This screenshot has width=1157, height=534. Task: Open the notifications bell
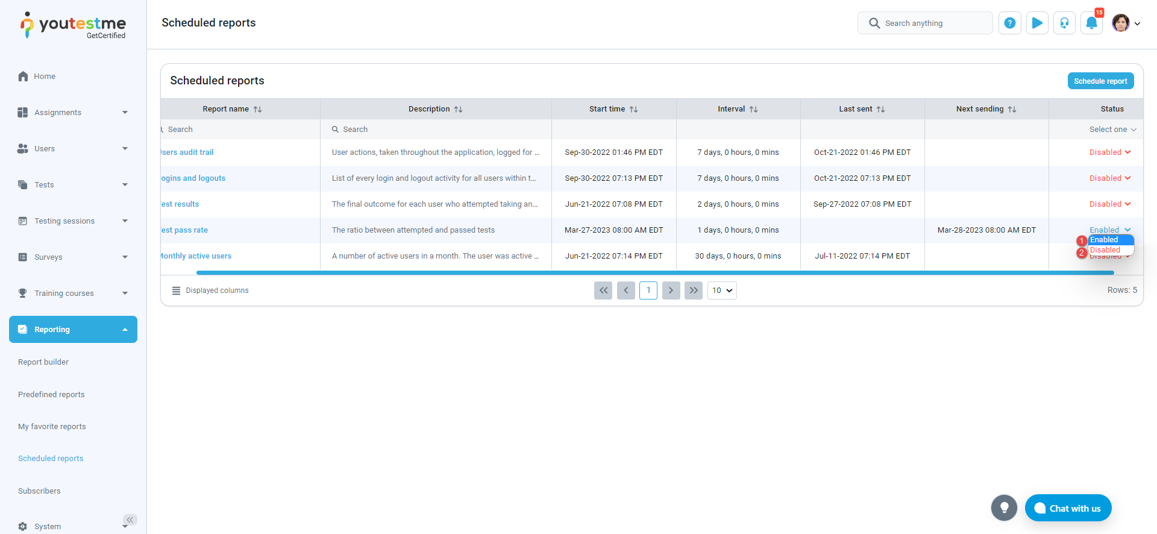pos(1091,23)
